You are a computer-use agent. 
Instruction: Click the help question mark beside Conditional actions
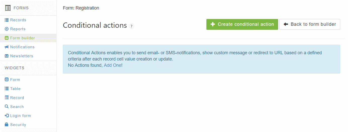(x=132, y=26)
